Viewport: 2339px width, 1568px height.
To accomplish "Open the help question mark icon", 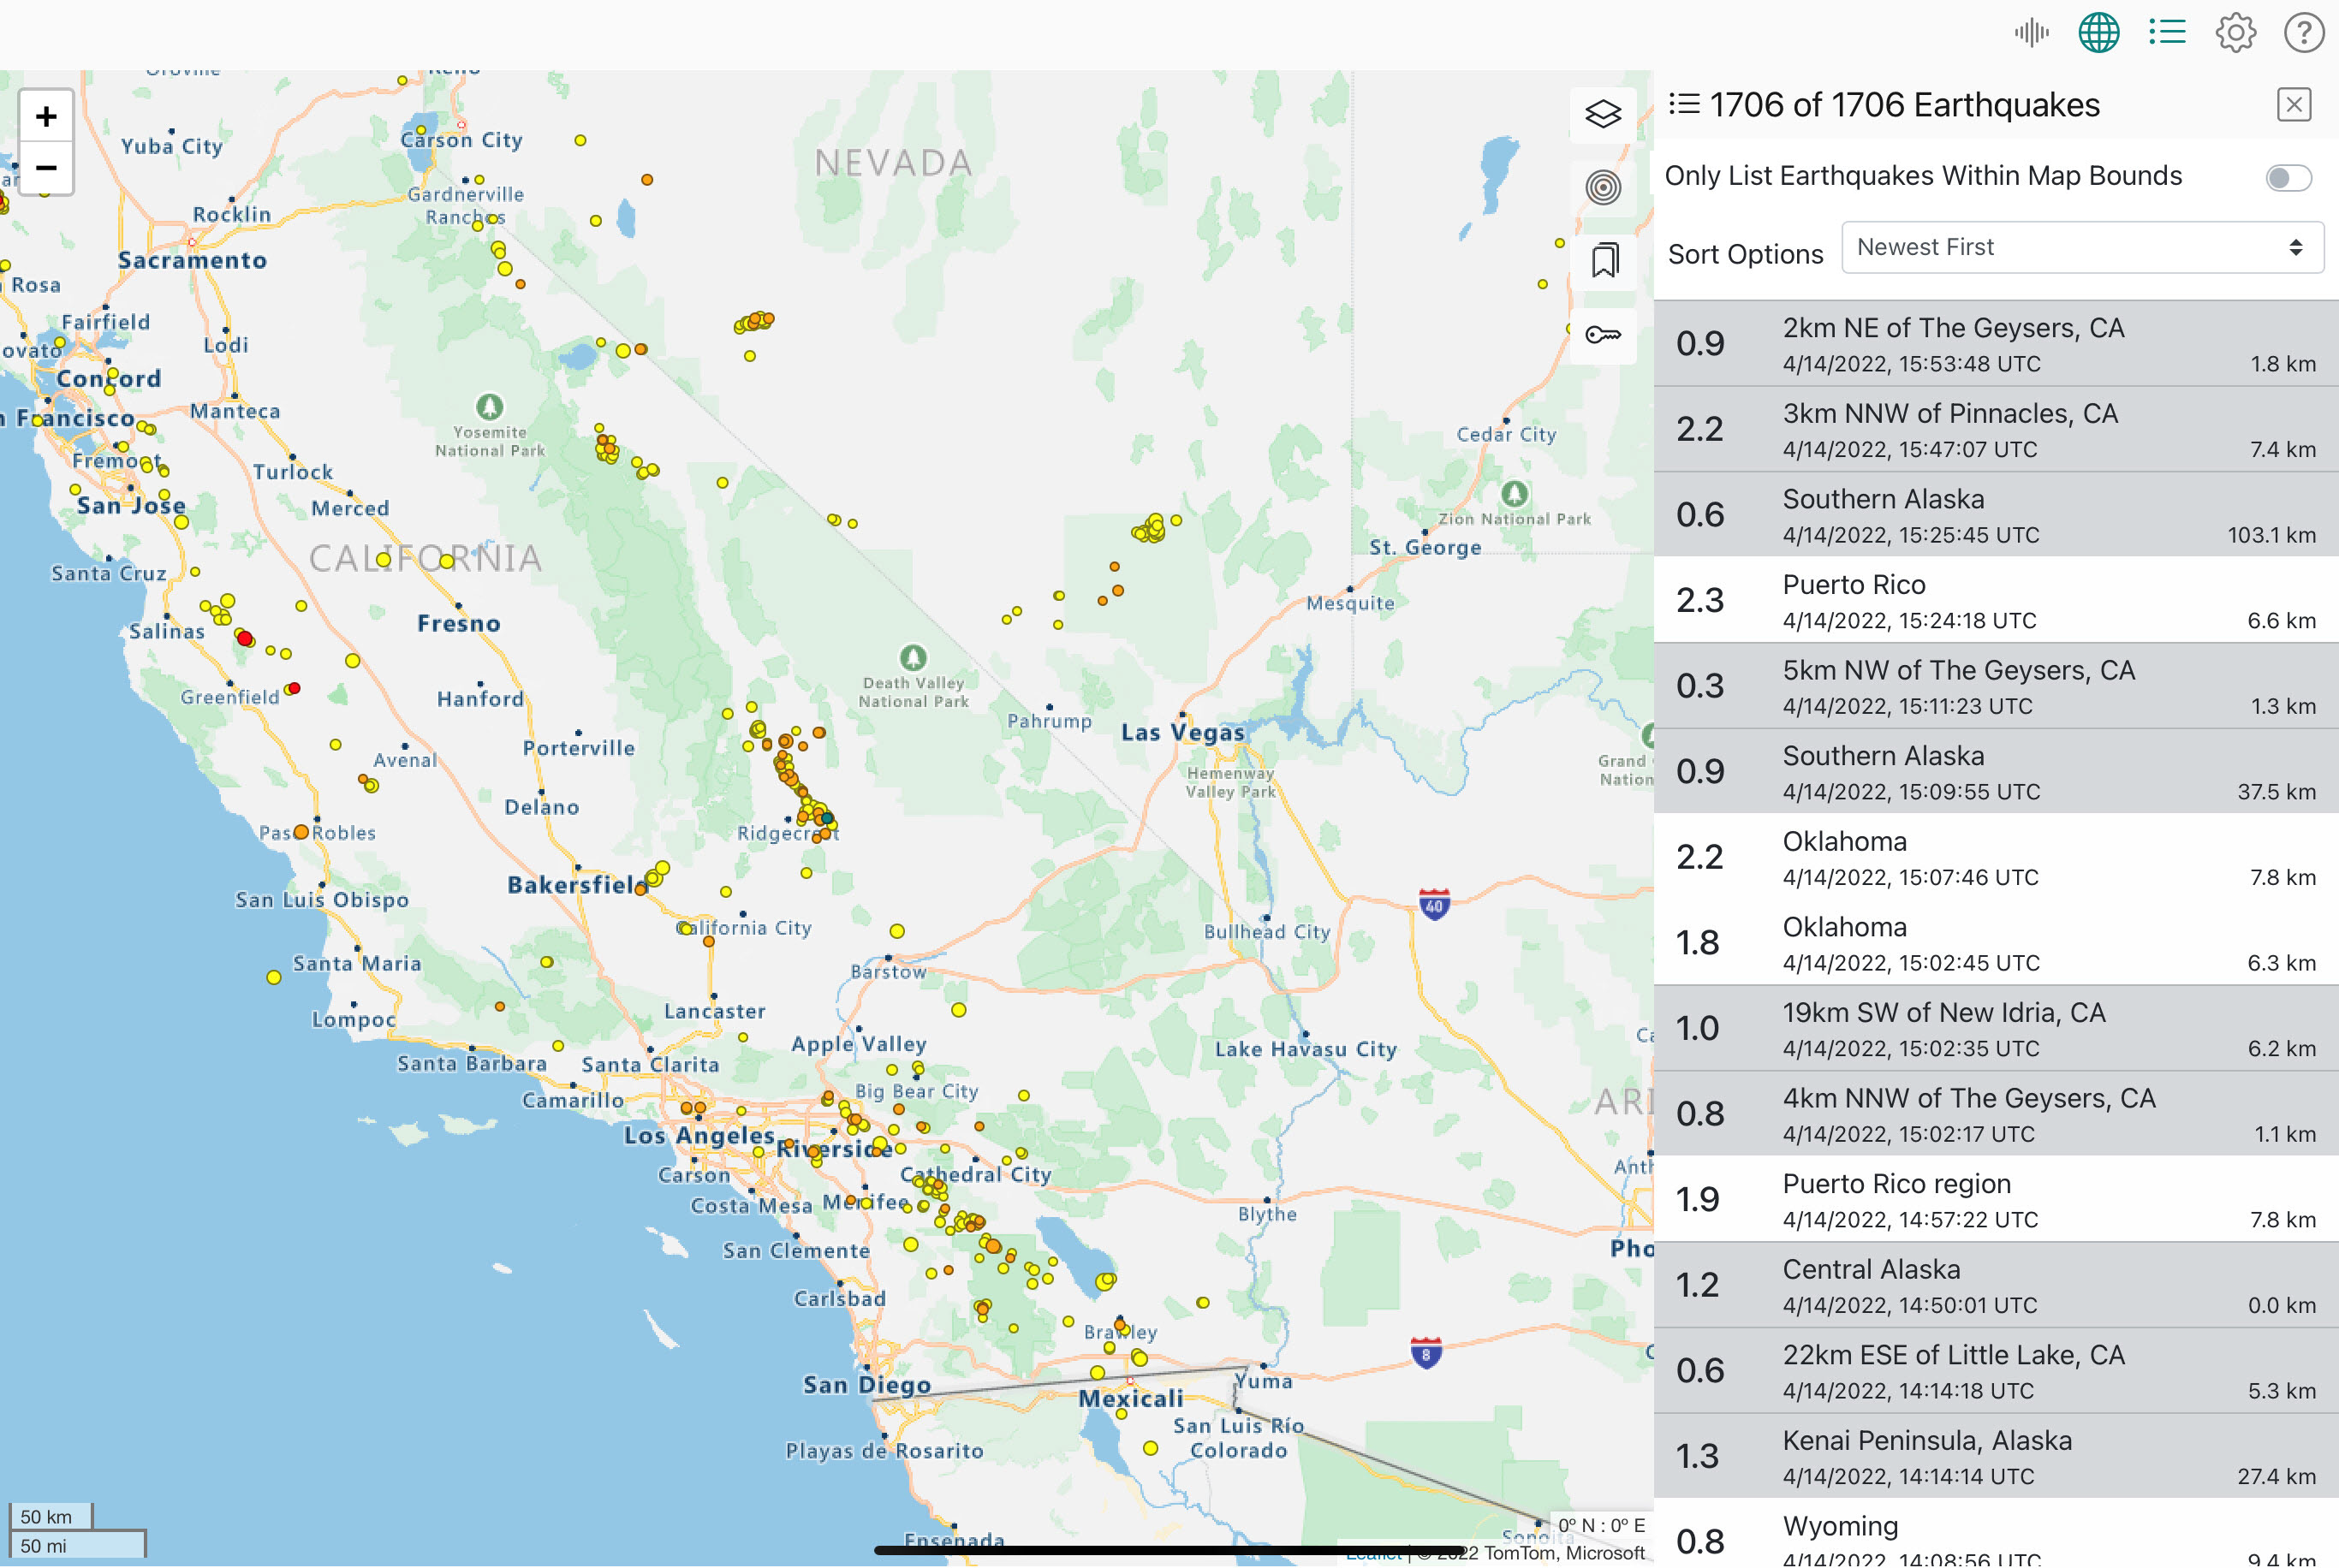I will pos(2304,32).
